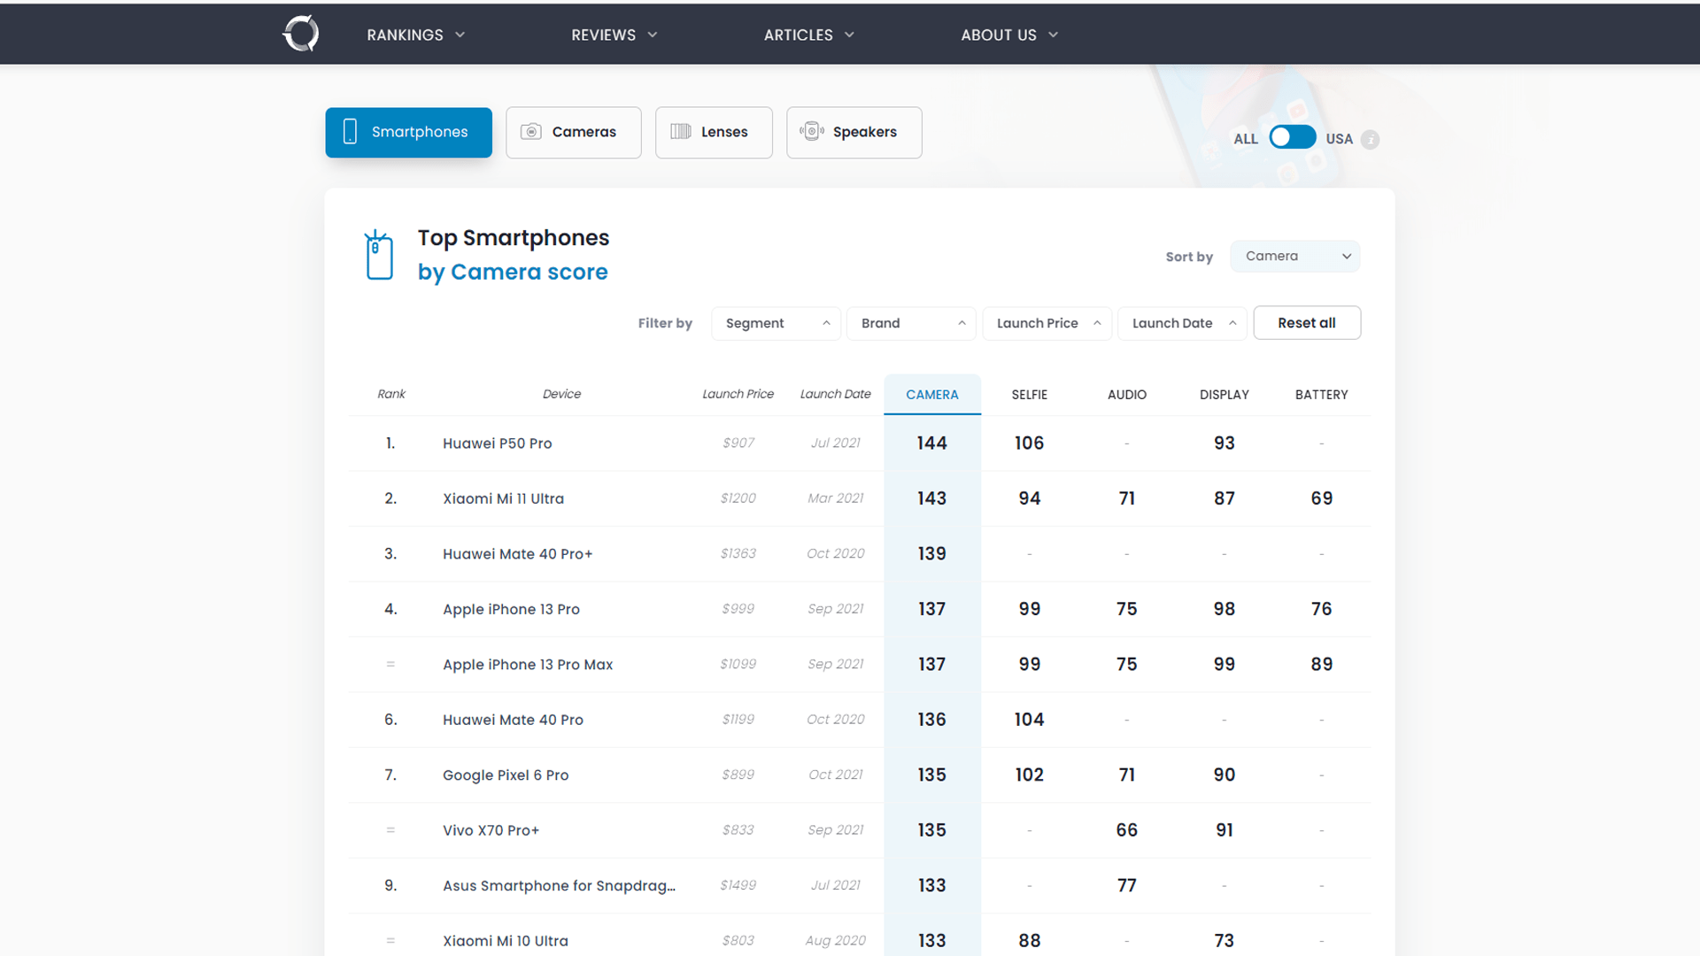Open Apple iPhone 13 Pro link

point(511,609)
